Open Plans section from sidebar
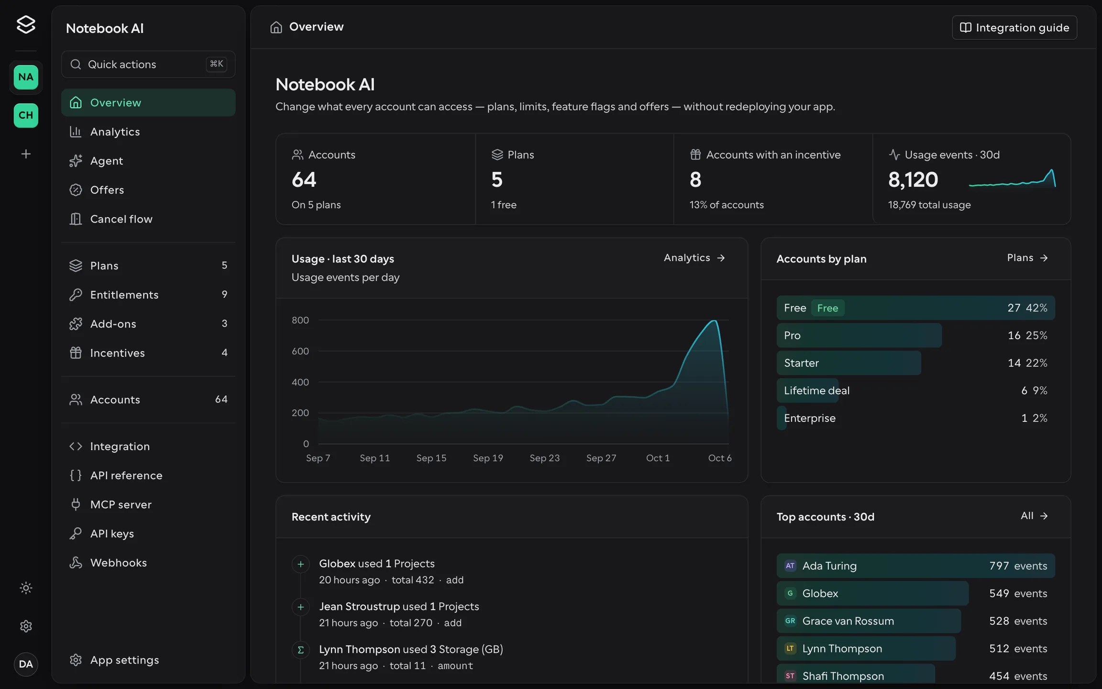This screenshot has width=1102, height=689. click(x=148, y=266)
